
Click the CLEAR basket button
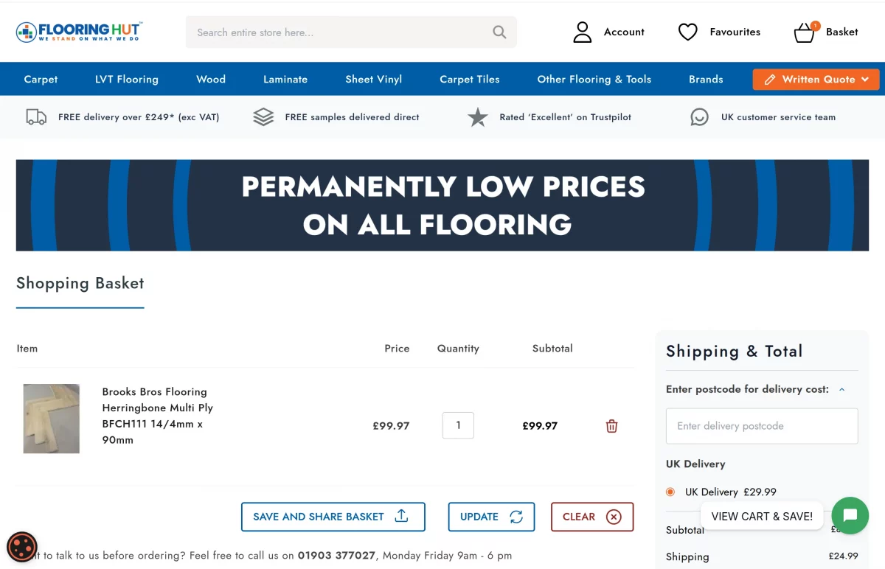592,517
